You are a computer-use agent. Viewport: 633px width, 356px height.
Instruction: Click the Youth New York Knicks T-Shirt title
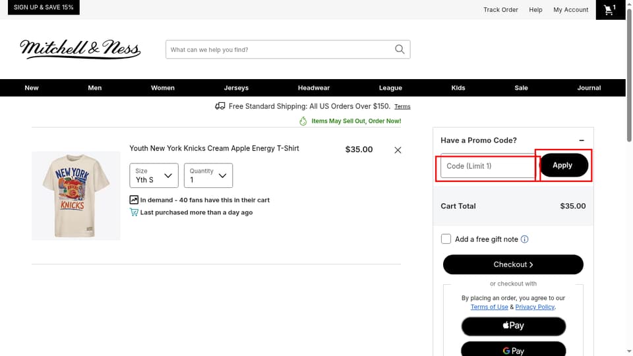(214, 148)
